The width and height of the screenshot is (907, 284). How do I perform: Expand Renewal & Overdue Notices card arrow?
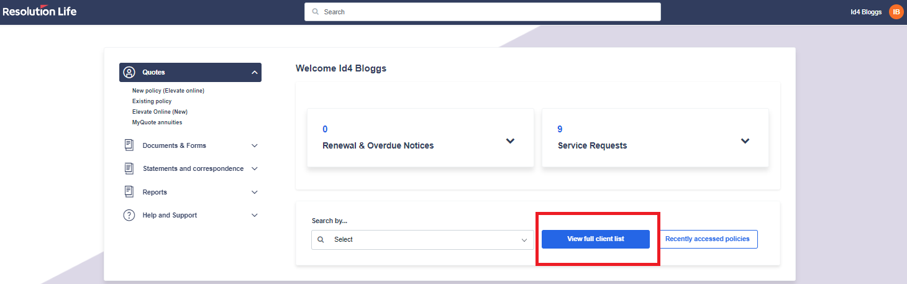pyautogui.click(x=510, y=141)
